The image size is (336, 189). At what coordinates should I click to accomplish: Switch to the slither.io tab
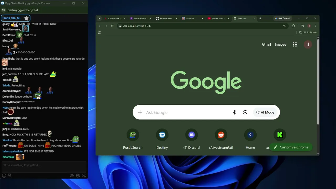point(191,18)
